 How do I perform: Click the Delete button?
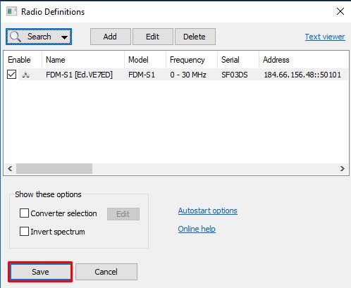[x=195, y=37]
